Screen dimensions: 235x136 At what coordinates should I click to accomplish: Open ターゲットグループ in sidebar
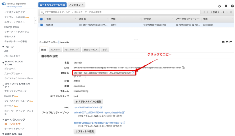(14, 129)
